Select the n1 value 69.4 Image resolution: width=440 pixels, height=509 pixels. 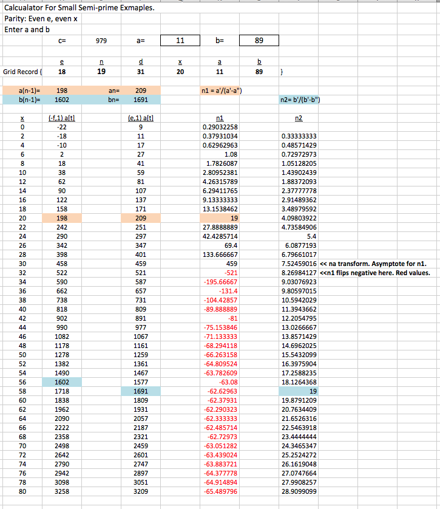[220, 245]
